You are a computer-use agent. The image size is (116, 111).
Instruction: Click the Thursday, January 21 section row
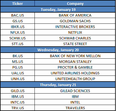(x=58, y=85)
